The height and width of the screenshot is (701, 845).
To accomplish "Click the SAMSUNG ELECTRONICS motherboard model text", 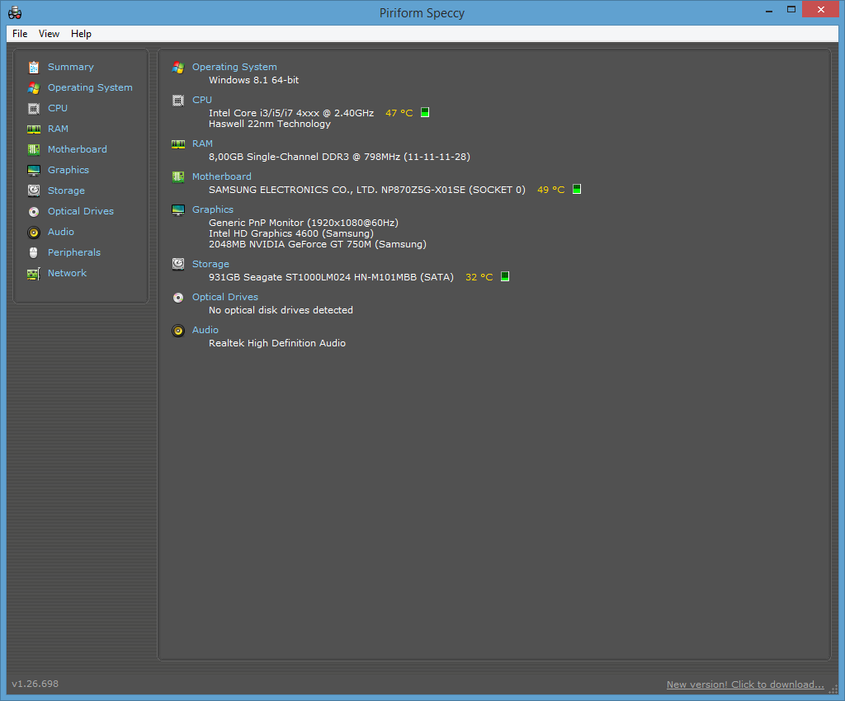I will point(367,190).
